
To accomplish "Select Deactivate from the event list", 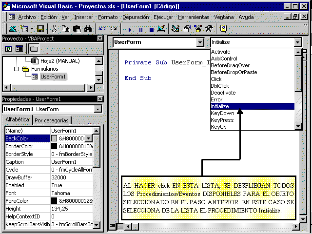I will pyautogui.click(x=253, y=93).
